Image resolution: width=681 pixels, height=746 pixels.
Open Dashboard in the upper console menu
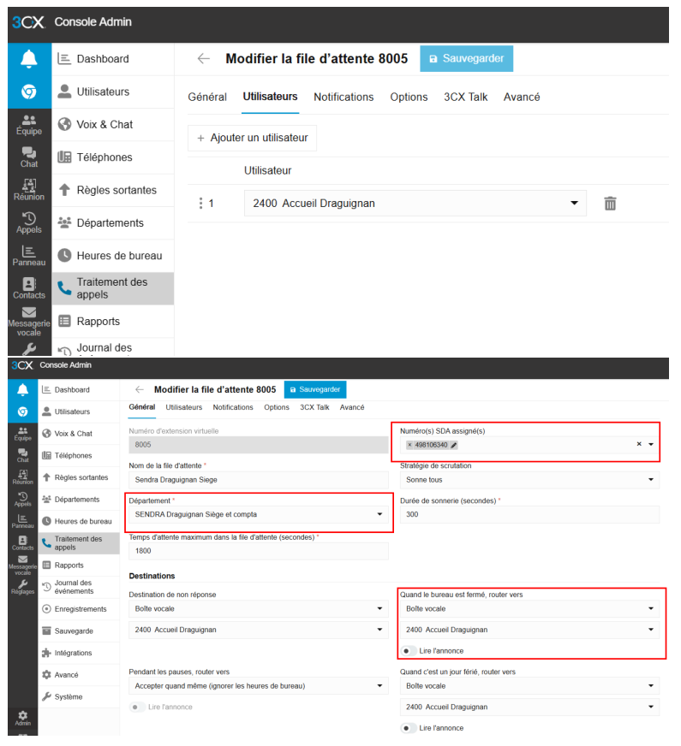[x=113, y=59]
